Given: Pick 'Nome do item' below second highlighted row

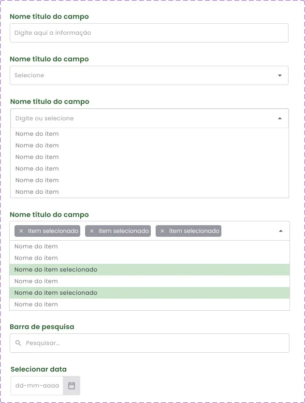Looking at the screenshot, I should pos(149,304).
